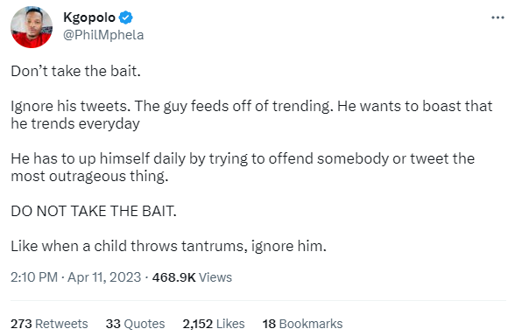Click the Apr 11, 2023 date
Viewport: 515px width, 336px height.
pos(104,277)
